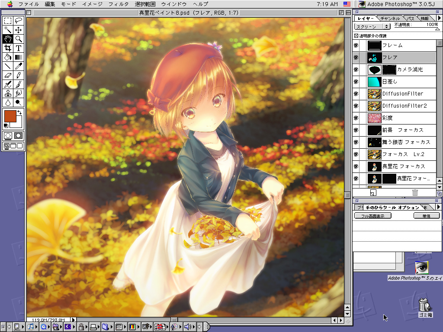The image size is (443, 332).
Task: Open the フィルタ menu
Action: click(x=118, y=4)
